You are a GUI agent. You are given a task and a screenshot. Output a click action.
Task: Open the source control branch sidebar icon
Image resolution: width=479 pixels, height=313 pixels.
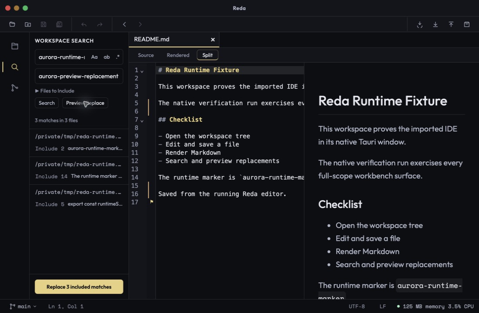pyautogui.click(x=15, y=88)
